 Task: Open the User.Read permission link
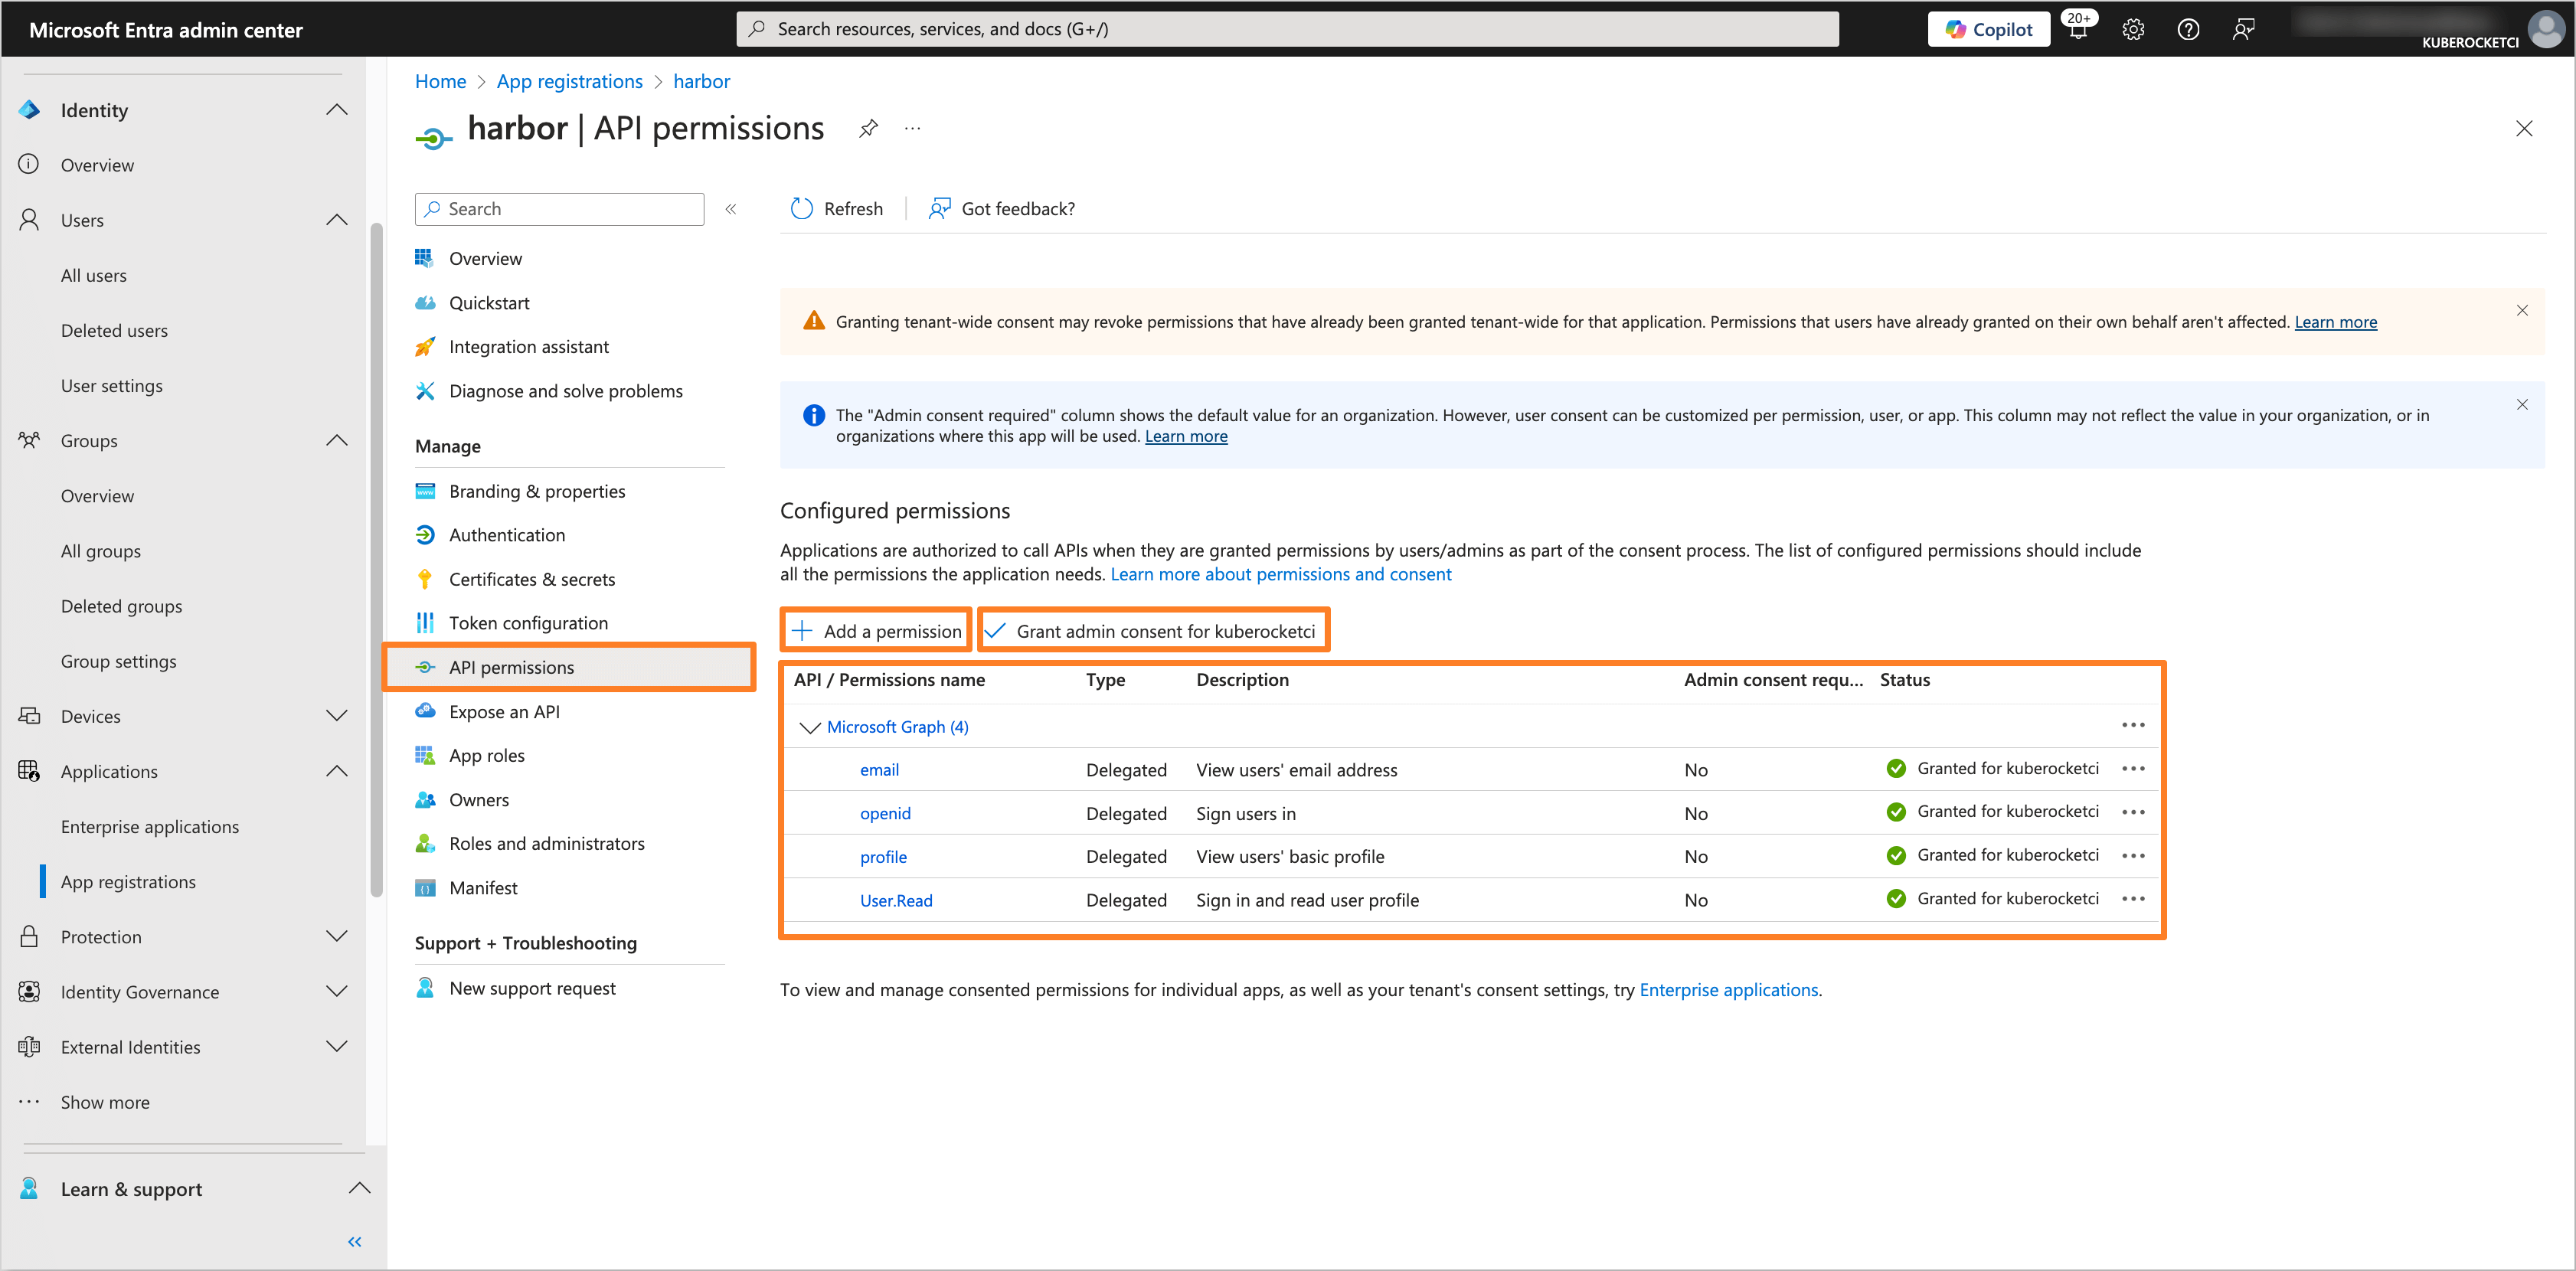[895, 900]
